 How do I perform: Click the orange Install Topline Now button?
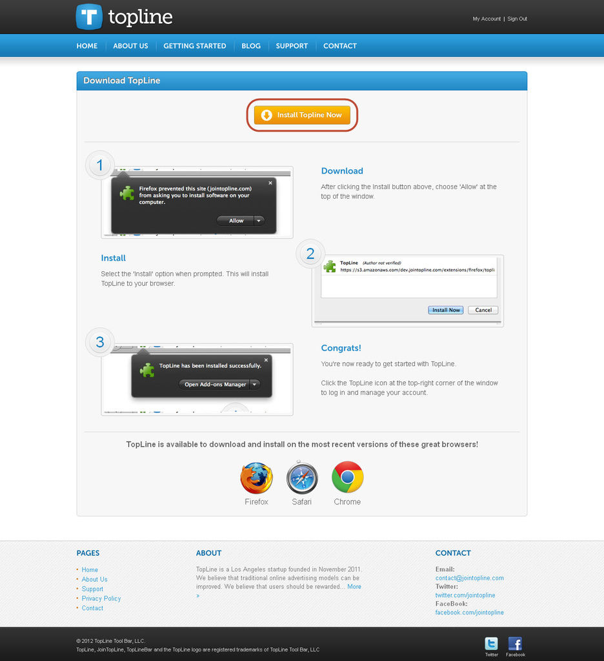click(302, 115)
